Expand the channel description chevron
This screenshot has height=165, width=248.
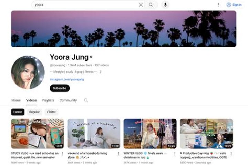100,72
